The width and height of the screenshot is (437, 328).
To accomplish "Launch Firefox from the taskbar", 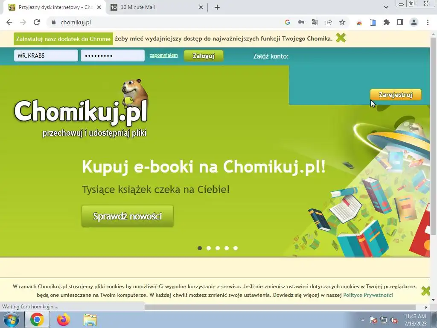I will pos(64,319).
